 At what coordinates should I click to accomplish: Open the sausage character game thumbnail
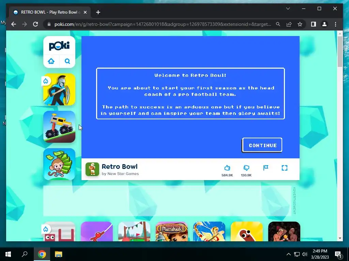click(x=247, y=231)
